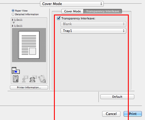Select the Paper View radio button

[x=13, y=10]
